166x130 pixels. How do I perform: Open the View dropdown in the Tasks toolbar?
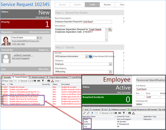[x=58, y=81]
